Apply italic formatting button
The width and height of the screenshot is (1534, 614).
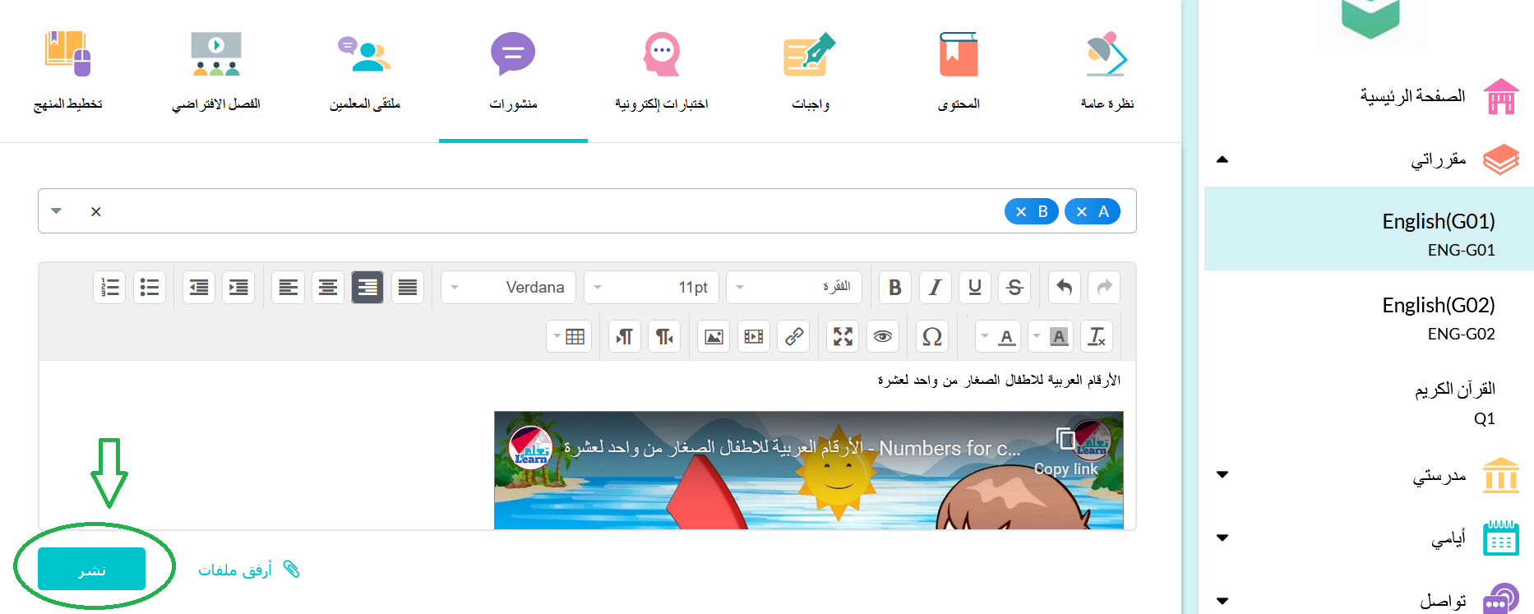[935, 288]
